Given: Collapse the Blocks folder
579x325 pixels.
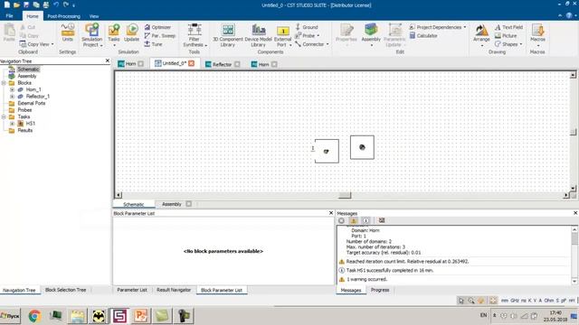Looking at the screenshot, I should click(4, 83).
